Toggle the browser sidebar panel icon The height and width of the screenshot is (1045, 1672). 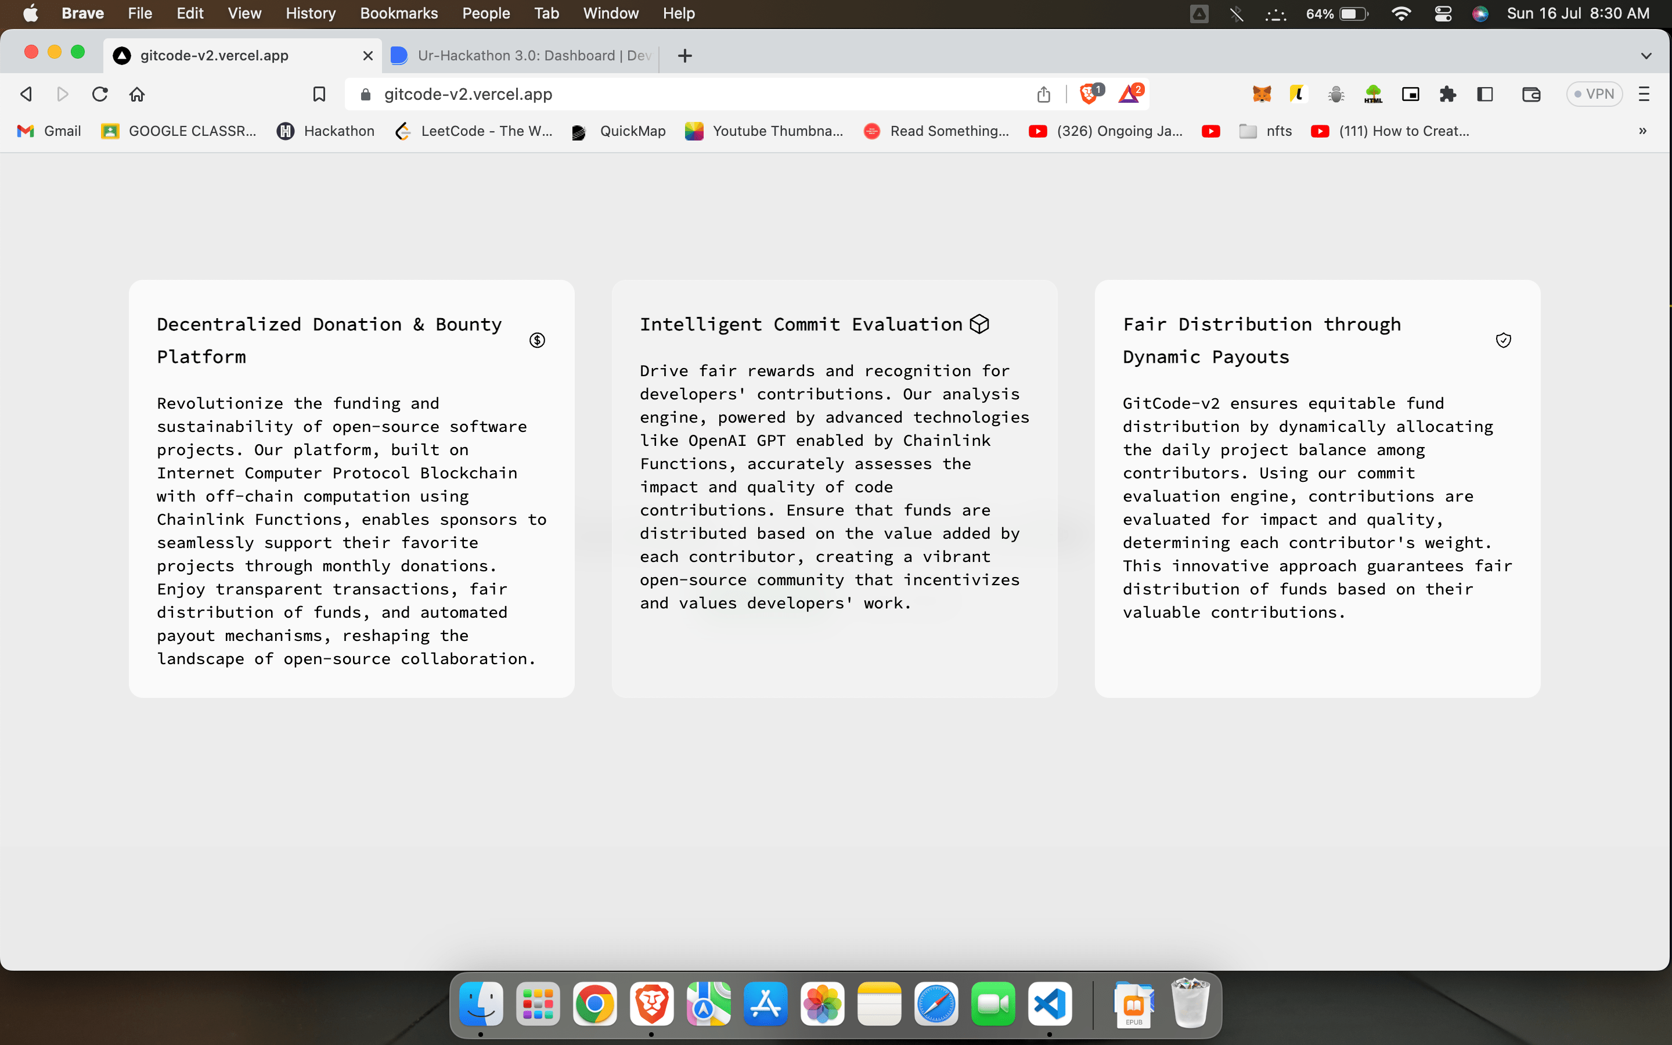tap(1484, 94)
